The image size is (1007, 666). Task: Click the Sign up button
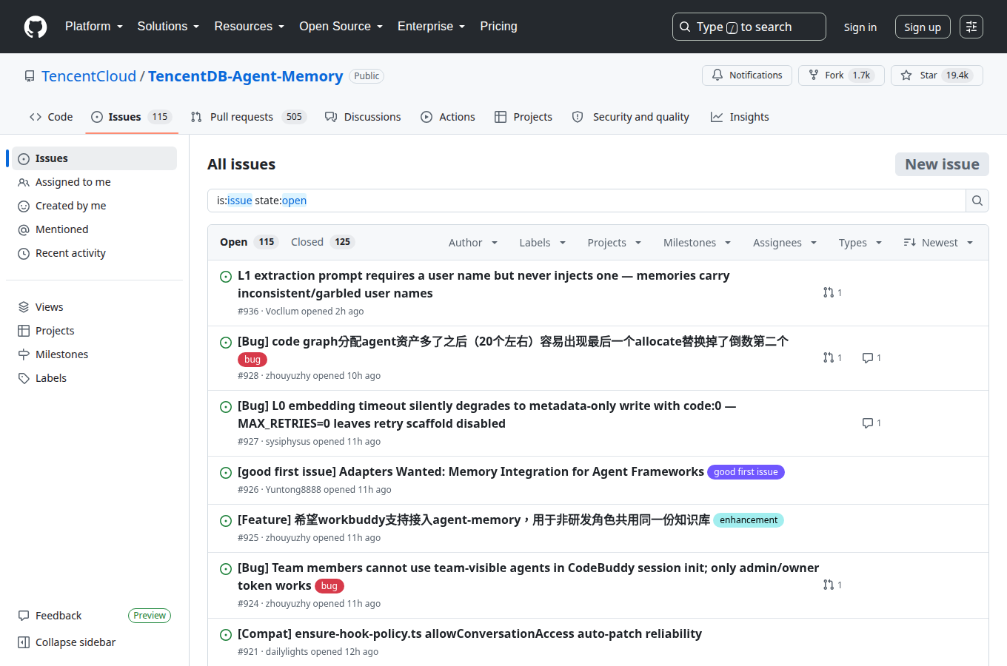(923, 27)
